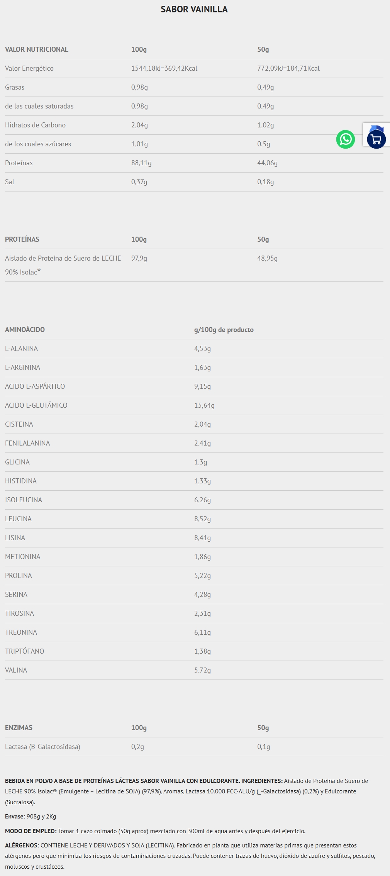Click the VALINA 5,72g value

coord(202,670)
